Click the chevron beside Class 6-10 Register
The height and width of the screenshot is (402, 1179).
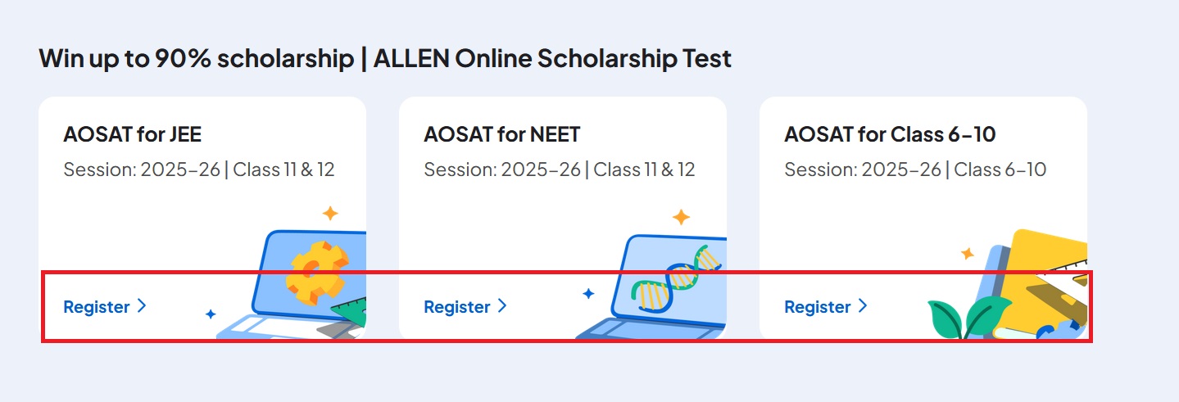[863, 306]
